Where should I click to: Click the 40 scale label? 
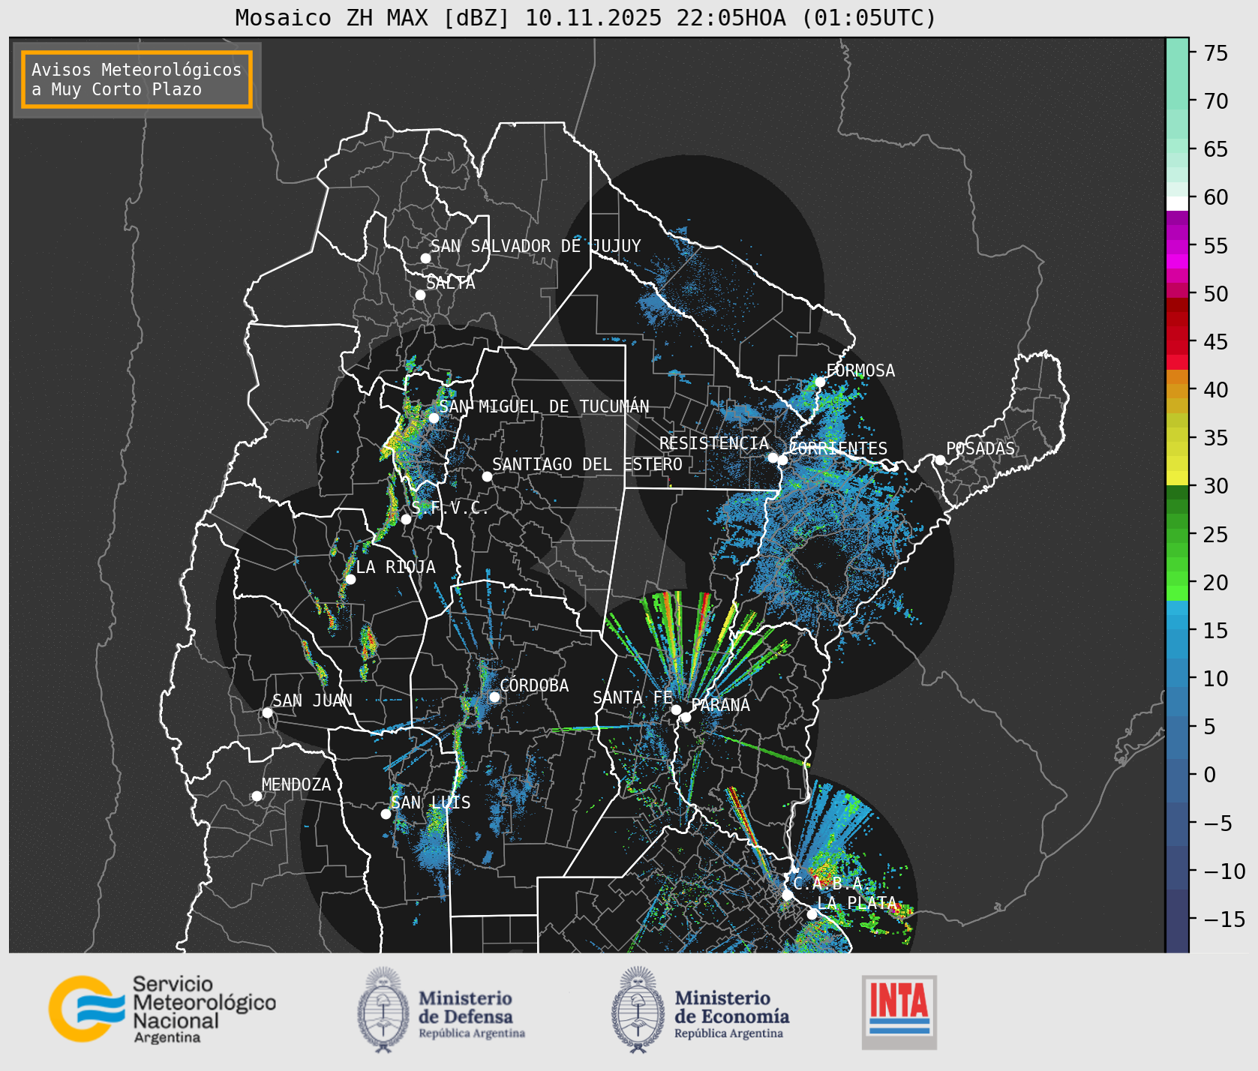point(1216,390)
